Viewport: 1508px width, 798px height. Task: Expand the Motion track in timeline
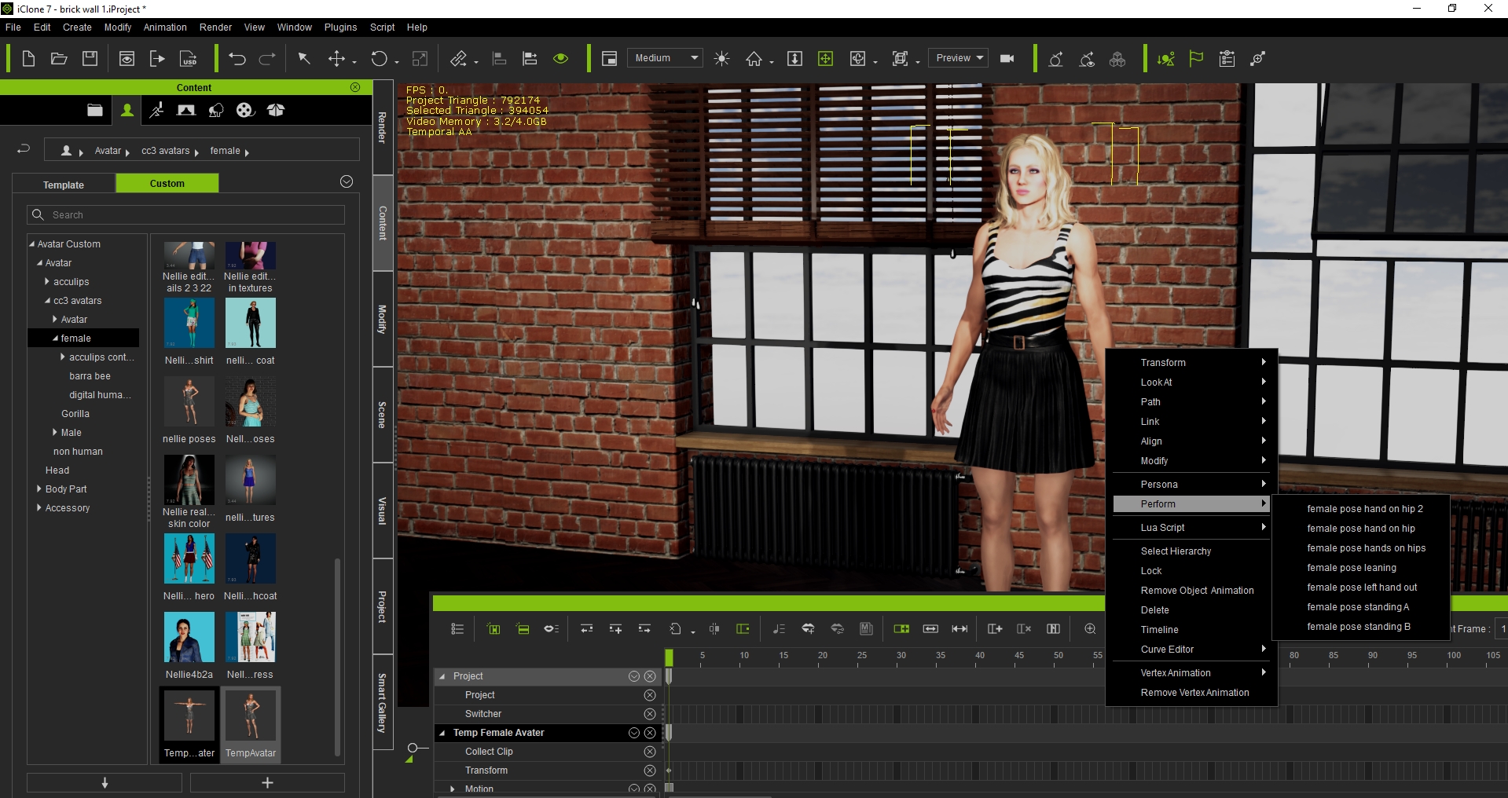click(452, 789)
